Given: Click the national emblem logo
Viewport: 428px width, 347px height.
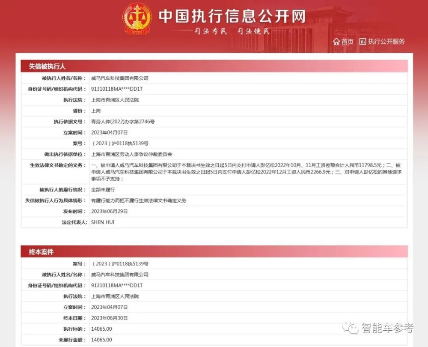Looking at the screenshot, I should tap(136, 19).
